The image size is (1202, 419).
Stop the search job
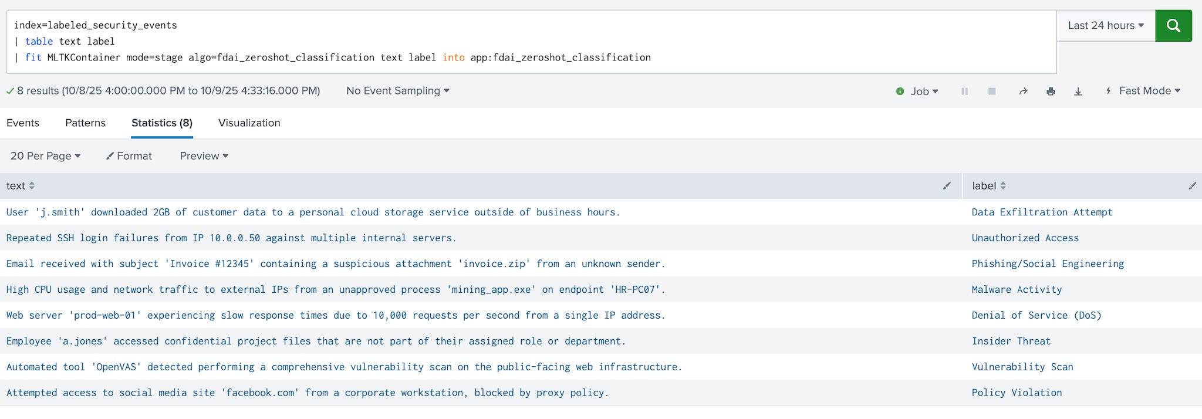click(x=992, y=92)
